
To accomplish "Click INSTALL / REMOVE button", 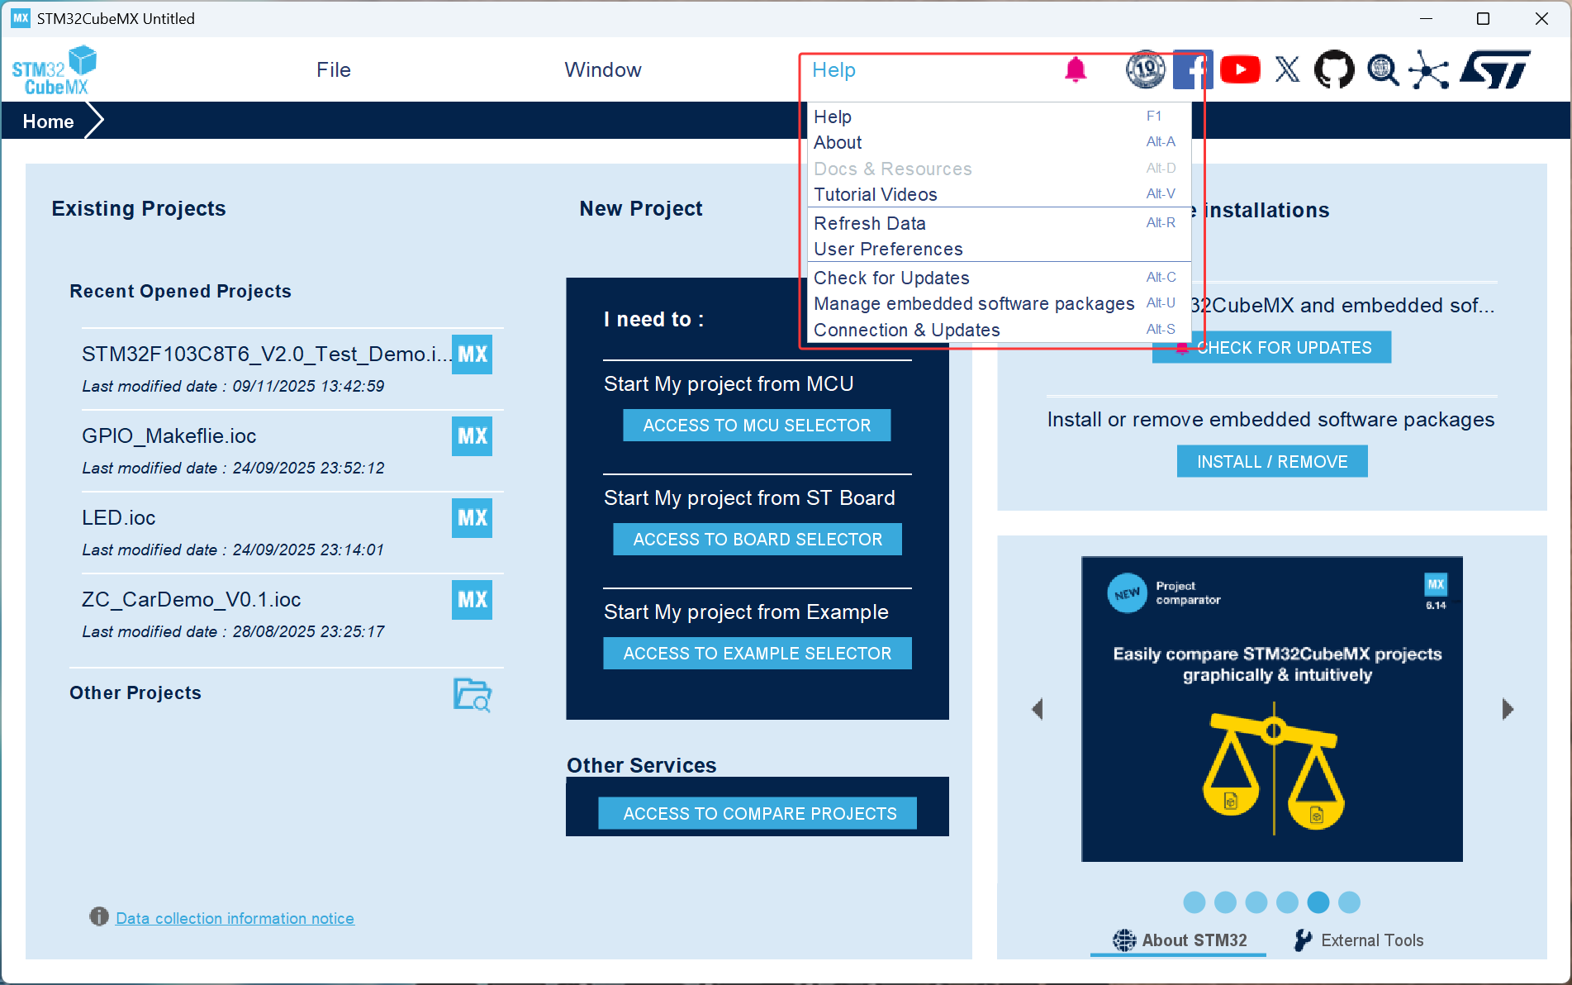I will [1272, 461].
